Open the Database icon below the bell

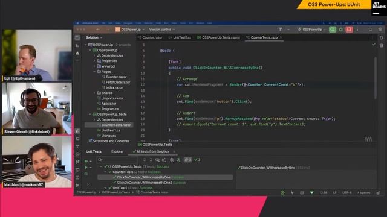382,46
